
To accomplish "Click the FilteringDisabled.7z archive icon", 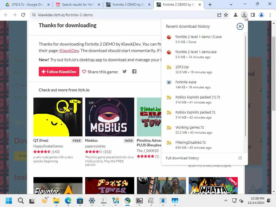I will [169, 143].
